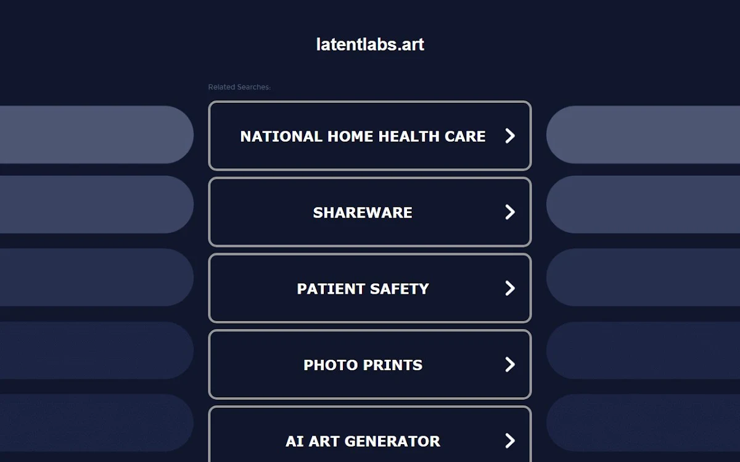Image resolution: width=740 pixels, height=462 pixels.
Task: Click right decorative pill beside PHOTO PRINTS
Action: point(643,350)
